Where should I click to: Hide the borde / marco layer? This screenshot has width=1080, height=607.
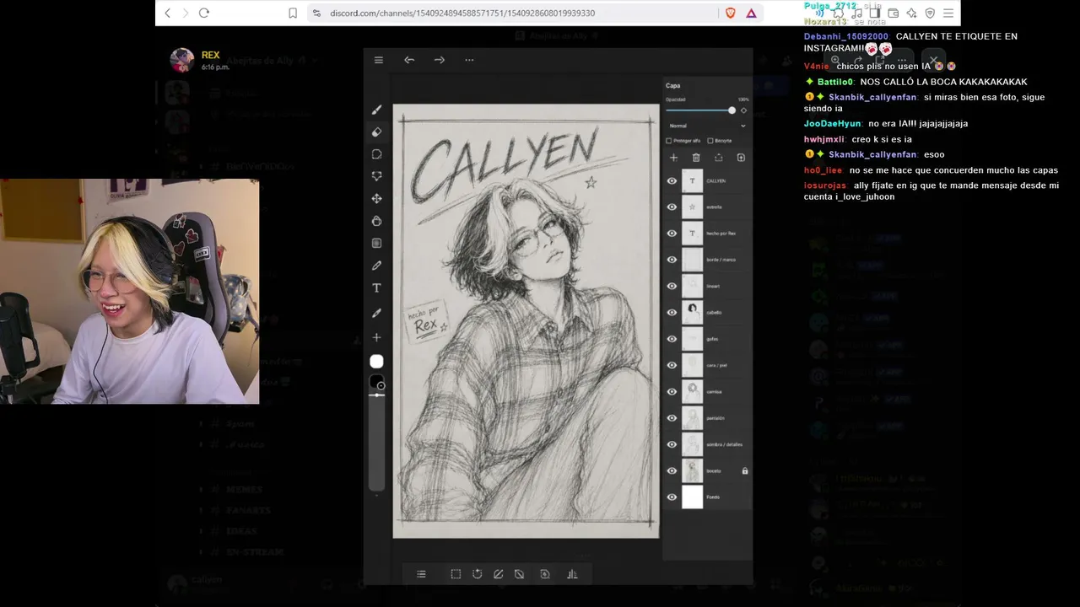click(x=672, y=260)
